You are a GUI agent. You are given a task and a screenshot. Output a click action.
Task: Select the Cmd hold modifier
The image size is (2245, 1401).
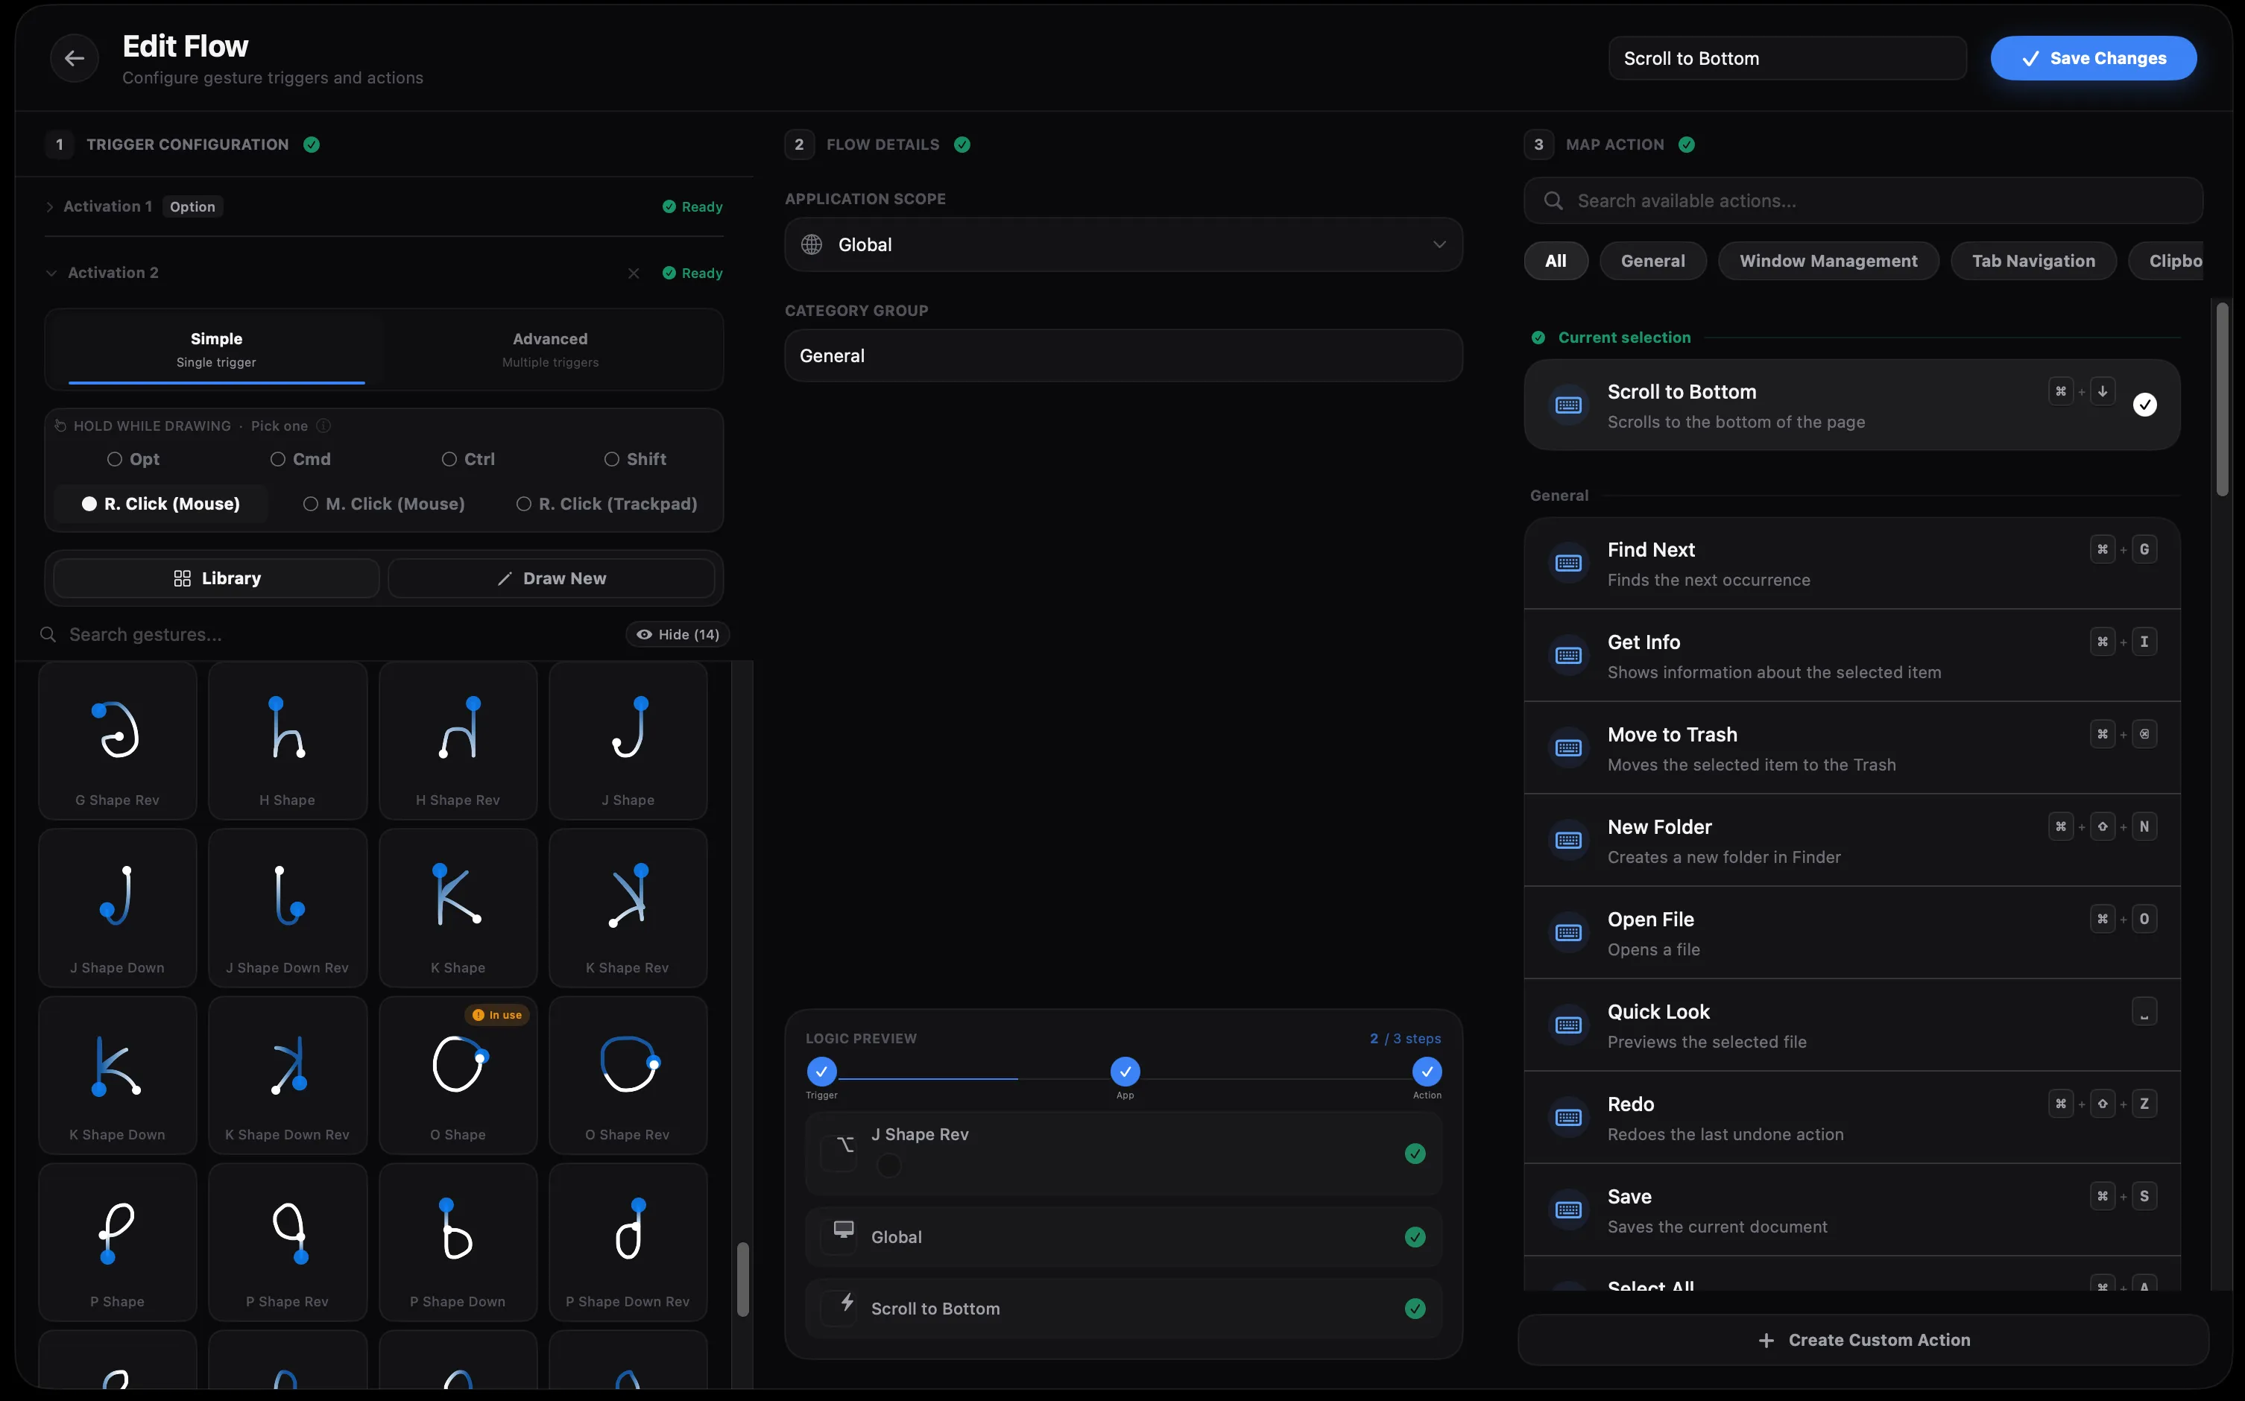point(300,460)
